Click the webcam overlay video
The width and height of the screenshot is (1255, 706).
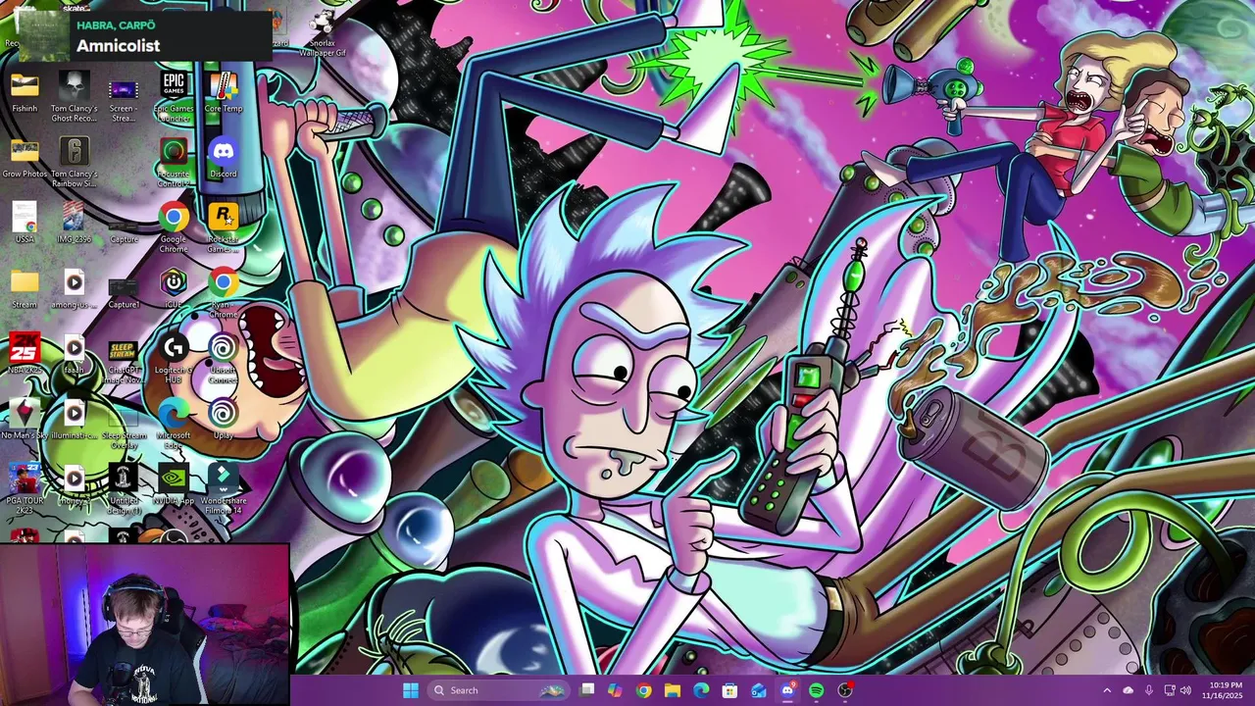[x=145, y=625]
